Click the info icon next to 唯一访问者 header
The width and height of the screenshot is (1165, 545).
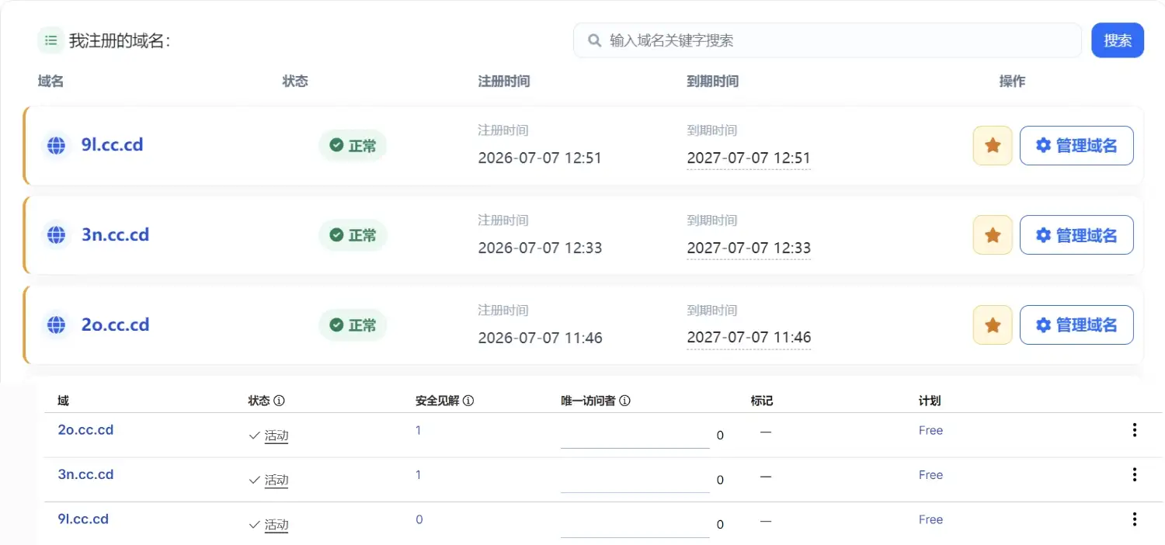[x=624, y=401]
